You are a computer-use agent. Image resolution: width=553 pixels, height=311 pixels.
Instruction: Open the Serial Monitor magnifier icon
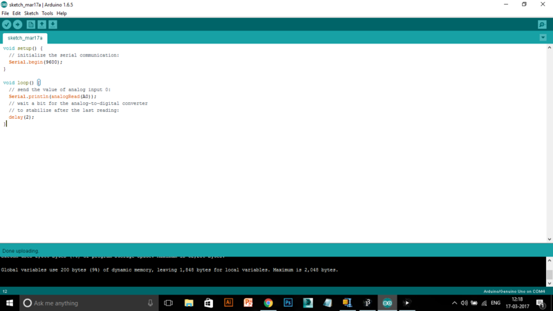coord(542,24)
